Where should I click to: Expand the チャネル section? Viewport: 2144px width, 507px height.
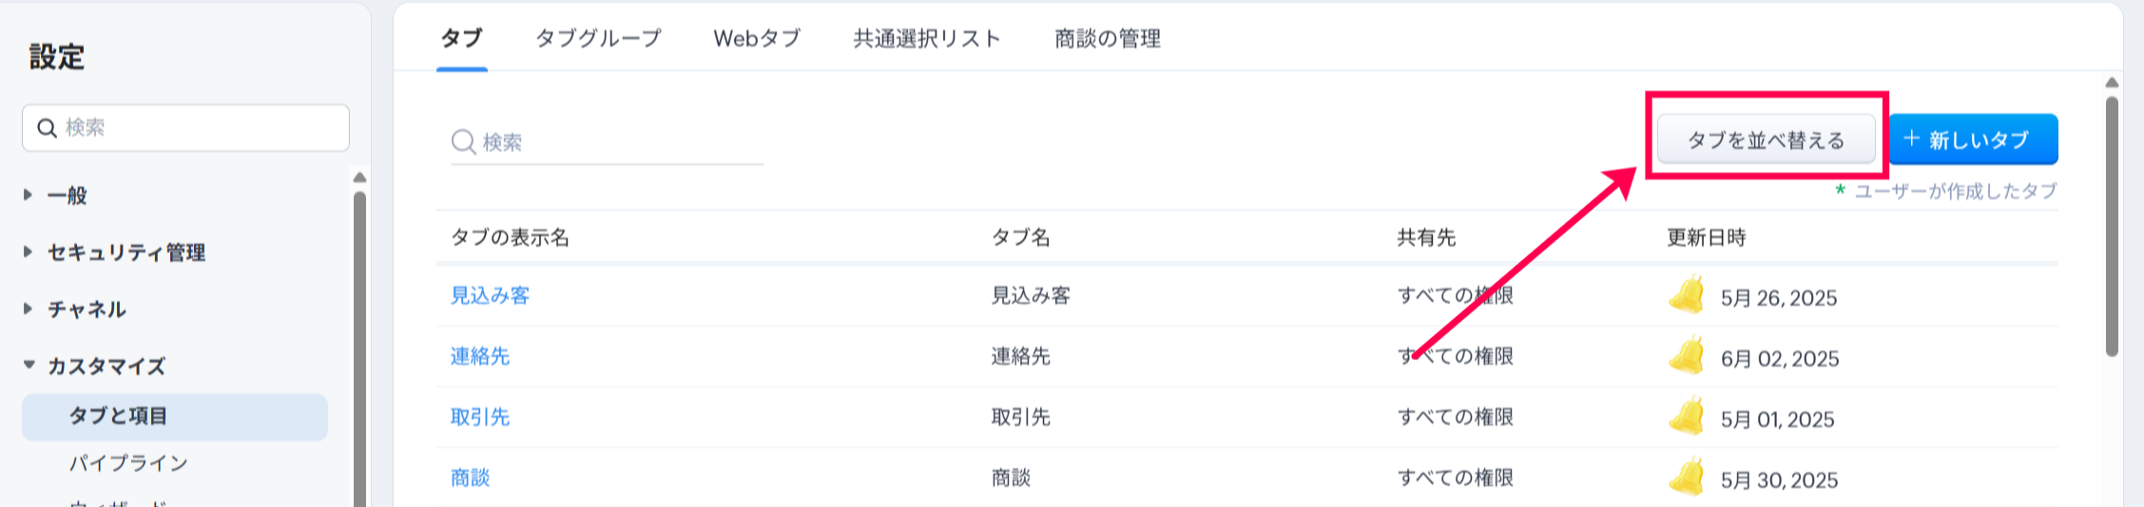pos(29,309)
